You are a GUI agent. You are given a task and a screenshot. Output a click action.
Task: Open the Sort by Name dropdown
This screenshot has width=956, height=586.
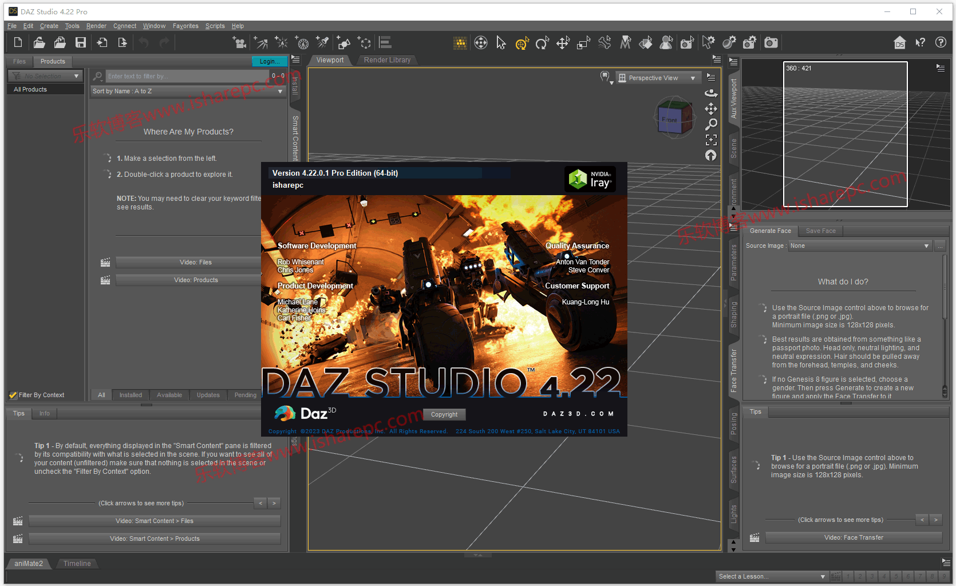coord(188,91)
